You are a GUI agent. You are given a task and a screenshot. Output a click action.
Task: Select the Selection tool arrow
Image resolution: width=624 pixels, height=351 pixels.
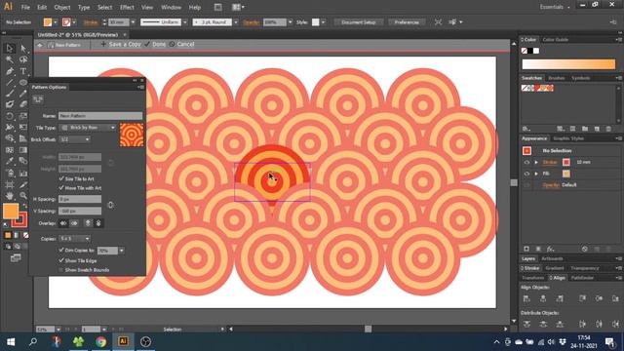tap(10, 49)
